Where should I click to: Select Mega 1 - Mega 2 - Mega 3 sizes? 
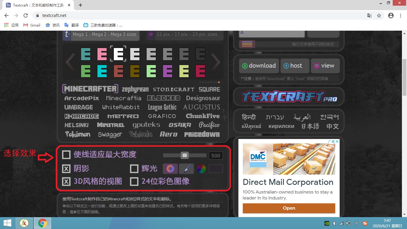(101, 34)
